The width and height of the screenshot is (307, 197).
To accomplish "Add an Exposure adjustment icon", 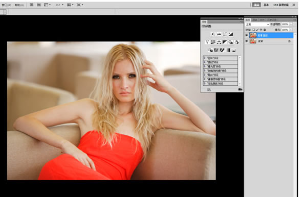I will coord(231,34).
